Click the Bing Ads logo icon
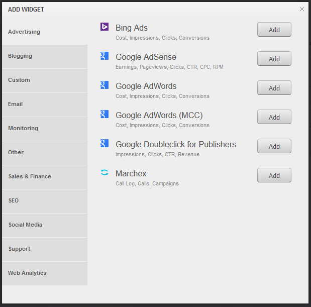 tap(105, 27)
